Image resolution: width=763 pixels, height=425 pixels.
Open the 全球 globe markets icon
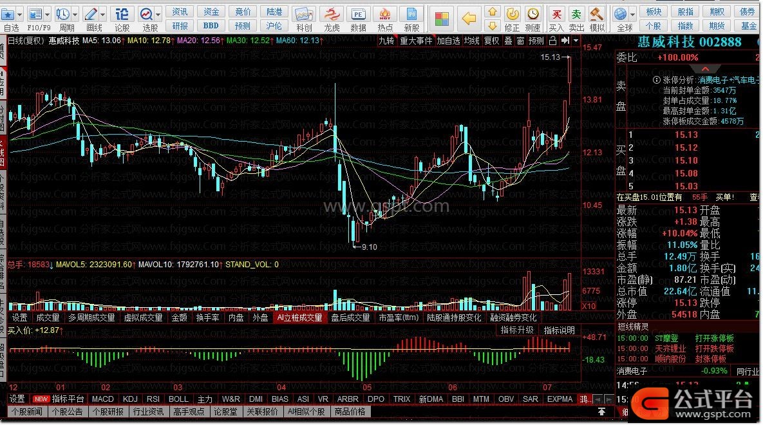point(621,14)
